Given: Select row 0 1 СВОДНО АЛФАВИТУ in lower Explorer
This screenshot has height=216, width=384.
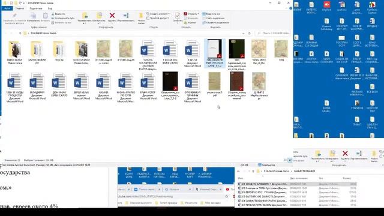Looking at the screenshot, I should click(297, 184).
